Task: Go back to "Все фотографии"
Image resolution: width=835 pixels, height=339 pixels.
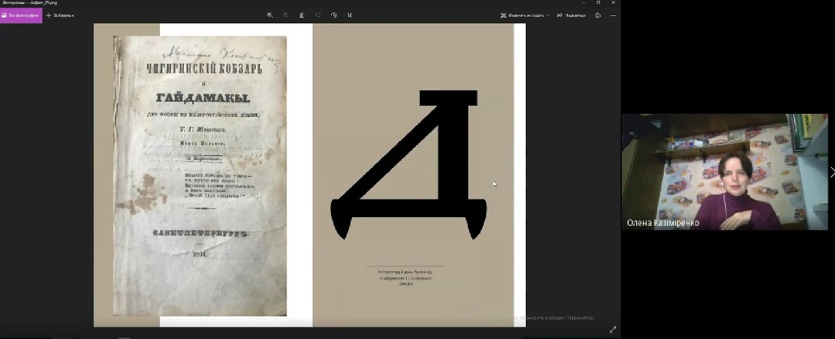Action: [21, 15]
